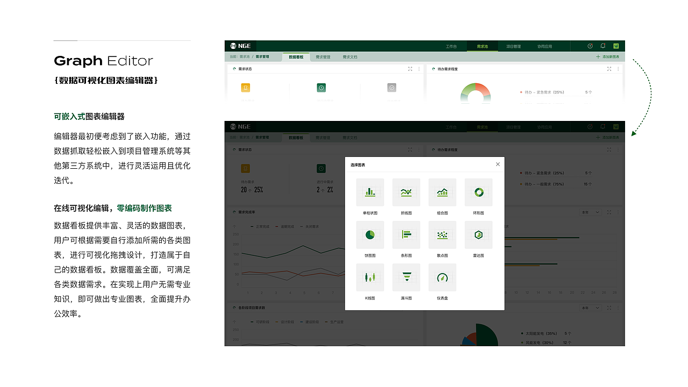
Task: Select the 折线图 (line chart) icon
Action: point(406,192)
